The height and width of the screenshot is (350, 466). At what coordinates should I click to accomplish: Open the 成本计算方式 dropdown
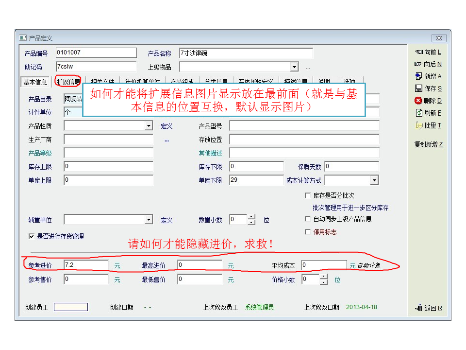pyautogui.click(x=374, y=180)
